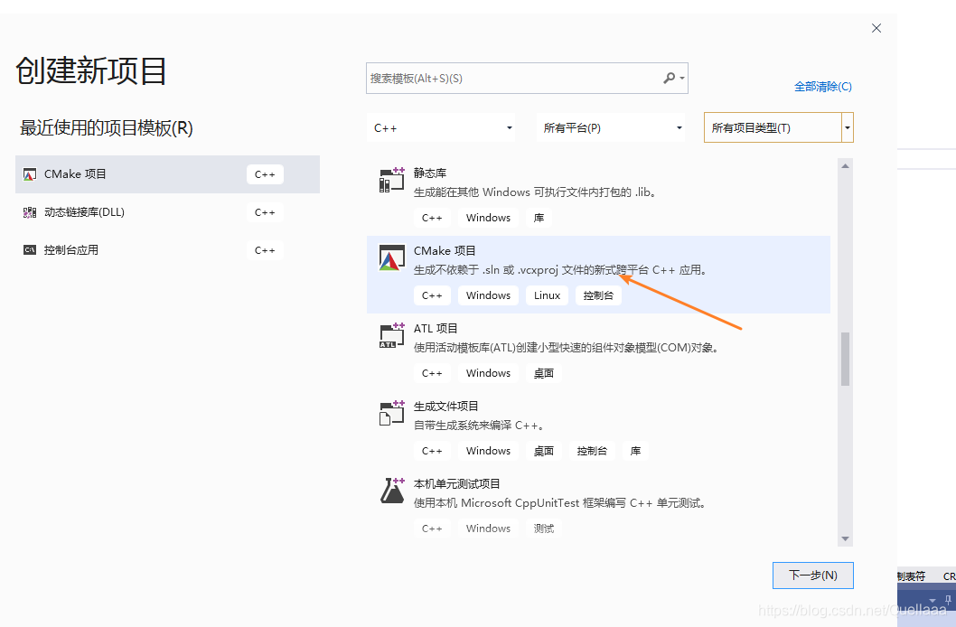
Task: Click the pin icon in background window
Action: point(948,600)
